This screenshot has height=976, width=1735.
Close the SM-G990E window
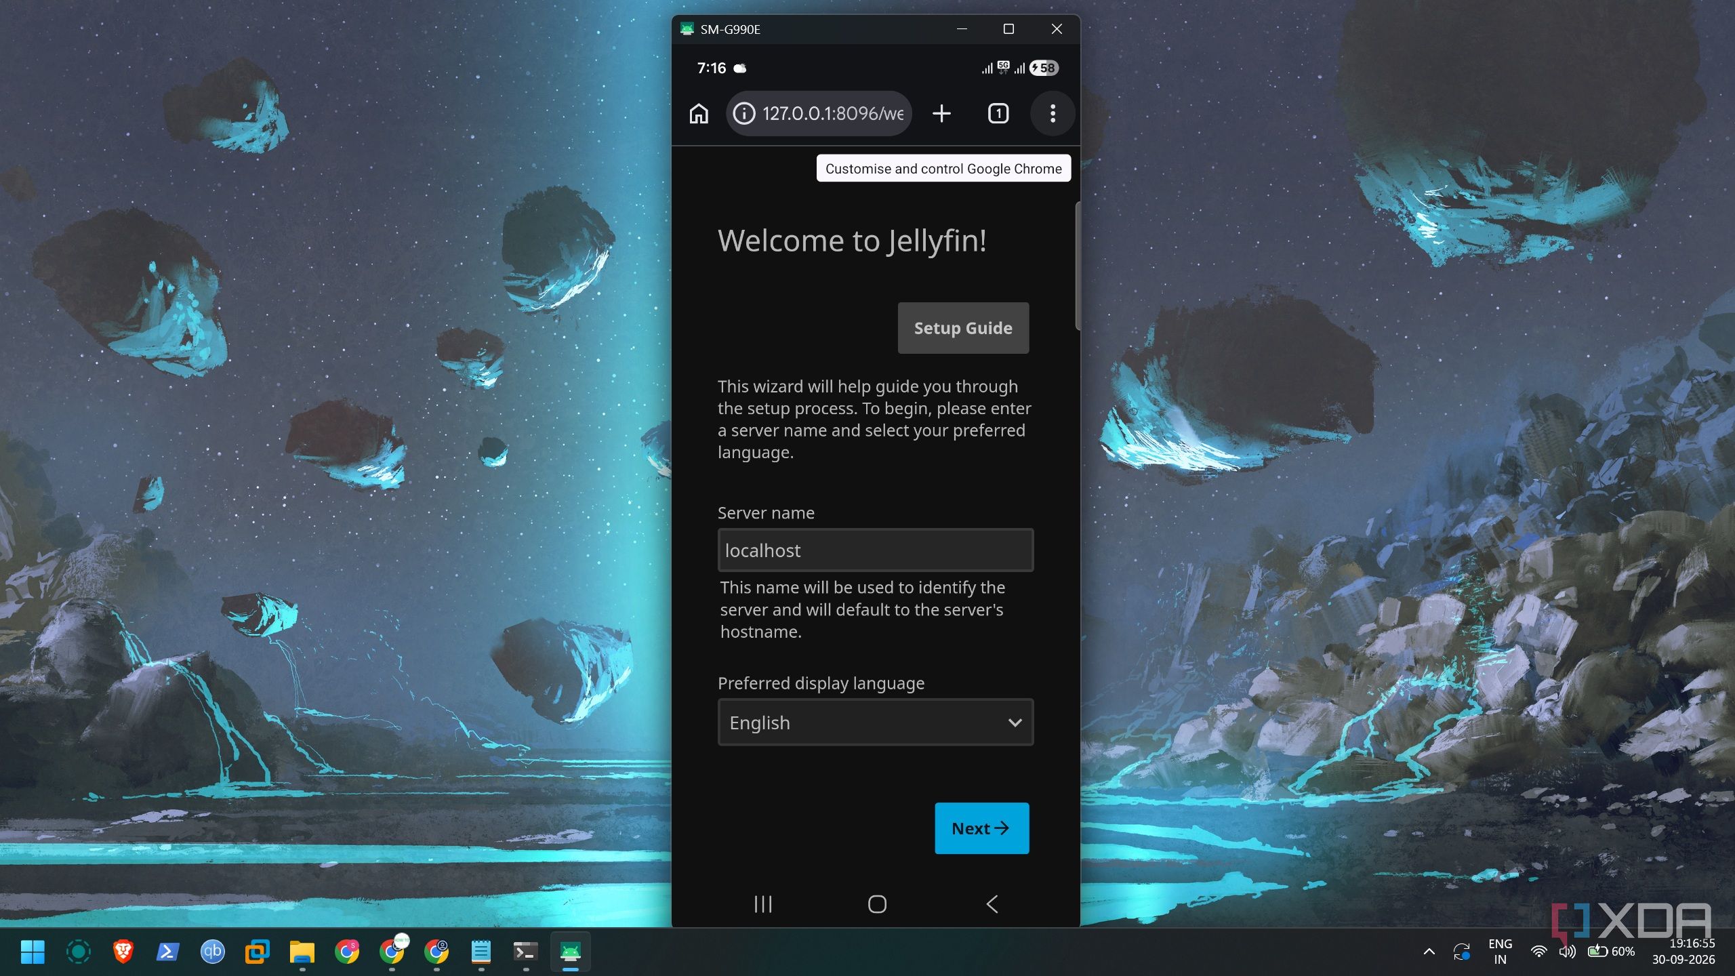pos(1057,29)
